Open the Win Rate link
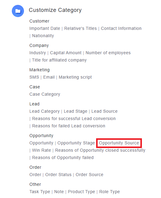161x198 pixels. (42, 150)
